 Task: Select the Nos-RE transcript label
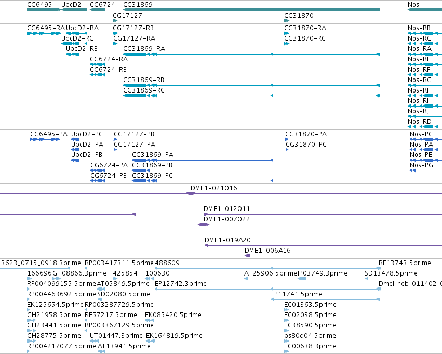(419, 59)
